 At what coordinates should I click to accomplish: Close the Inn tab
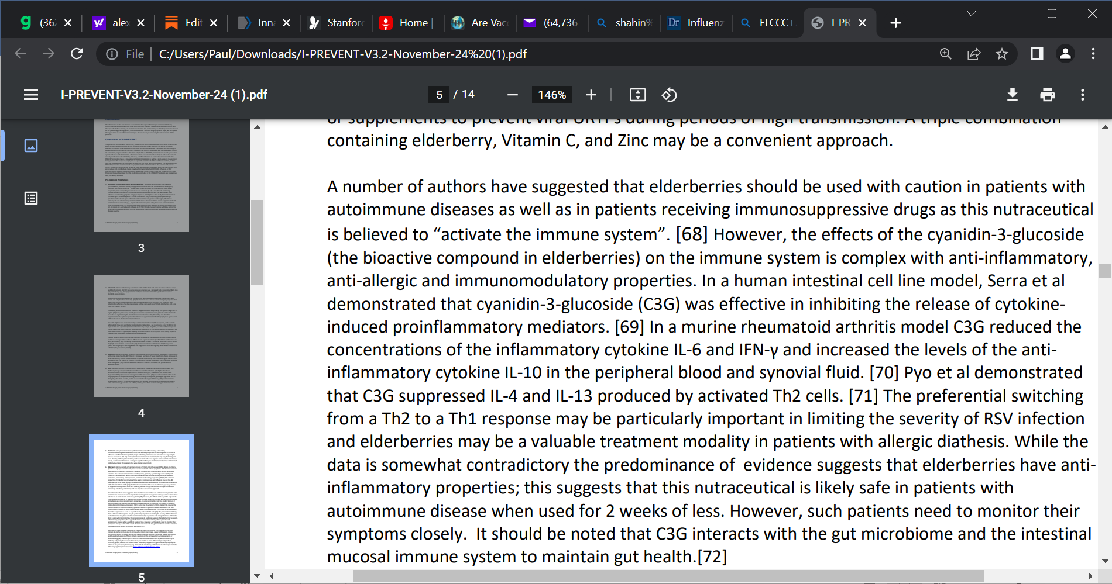286,23
